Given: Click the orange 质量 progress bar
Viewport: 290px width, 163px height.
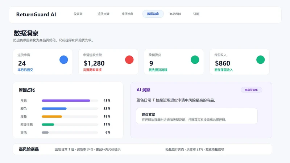Looking at the screenshot, I should [x=52, y=117].
